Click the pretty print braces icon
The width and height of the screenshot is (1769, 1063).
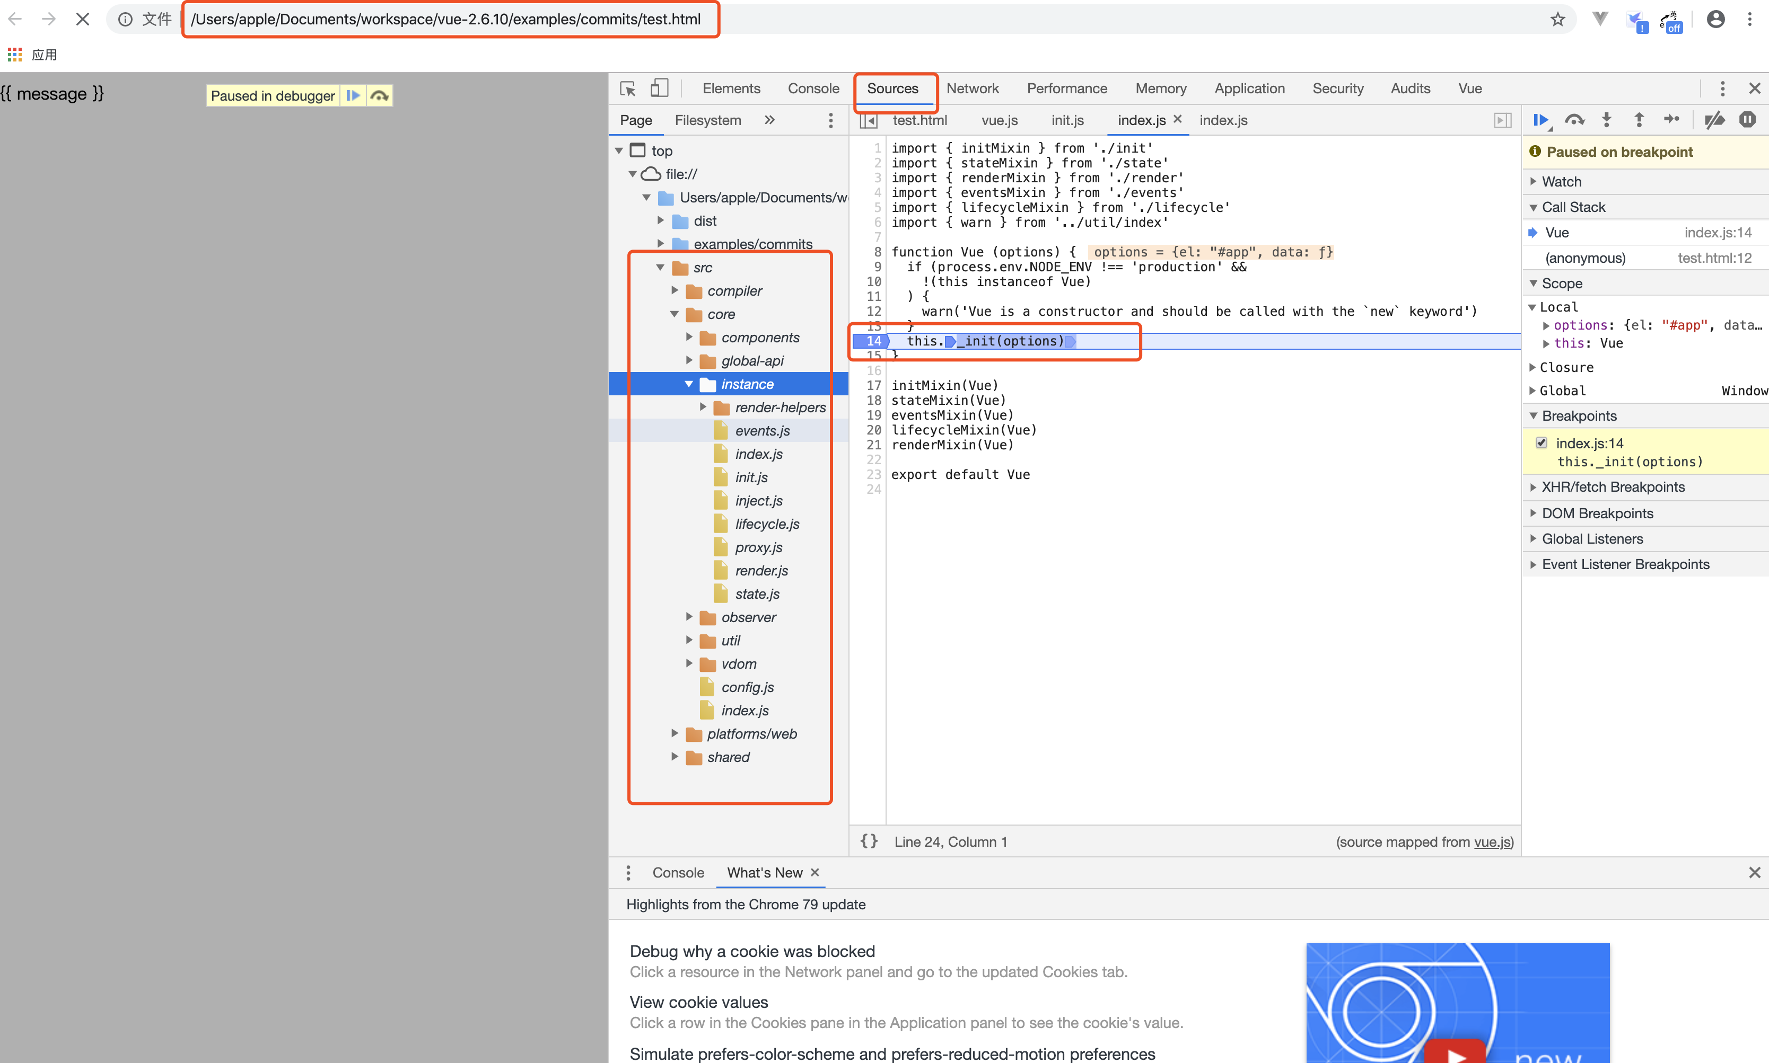click(x=869, y=841)
